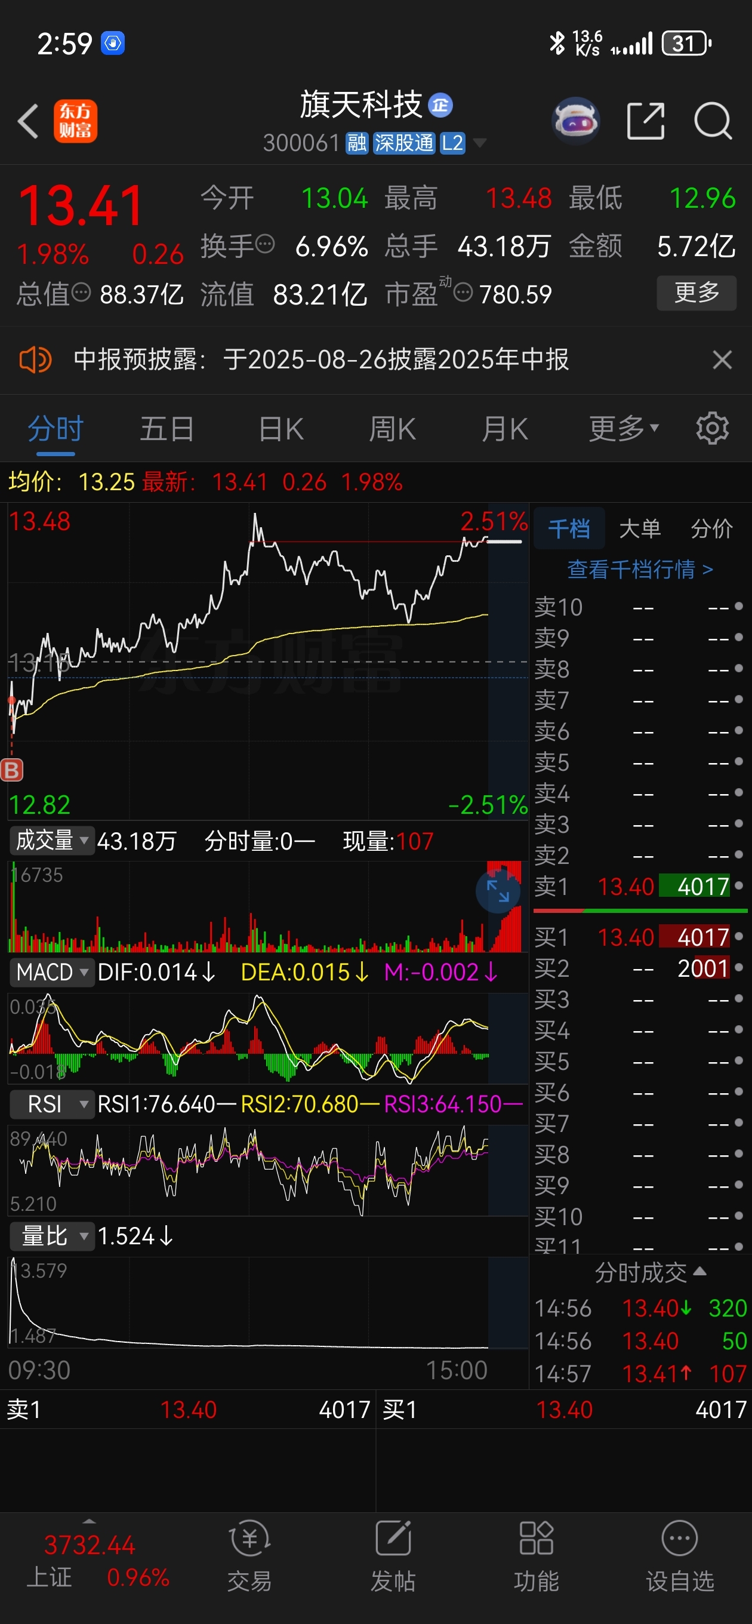Open 更多 quote details button
Viewport: 752px width, 1624px height.
tap(696, 293)
